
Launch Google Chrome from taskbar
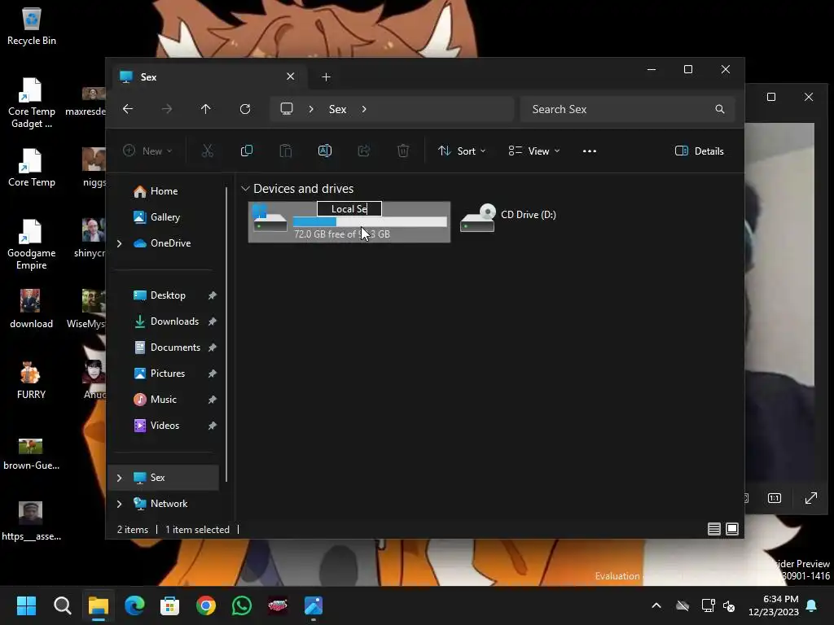[x=206, y=605]
